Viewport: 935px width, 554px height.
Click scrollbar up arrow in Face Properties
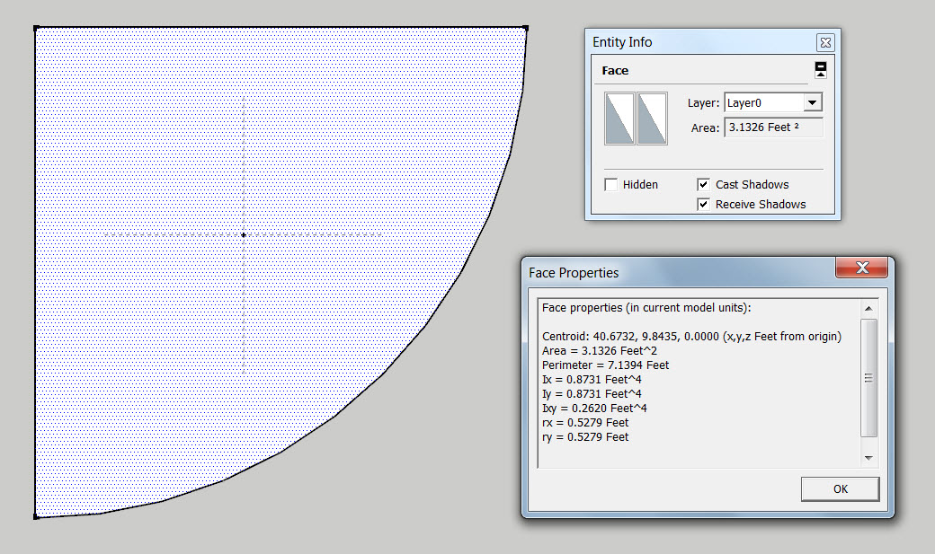(x=868, y=308)
